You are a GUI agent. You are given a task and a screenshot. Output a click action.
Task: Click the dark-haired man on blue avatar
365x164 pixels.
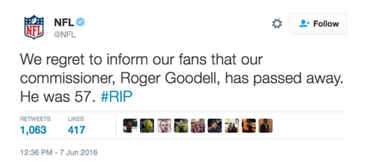click(x=215, y=126)
